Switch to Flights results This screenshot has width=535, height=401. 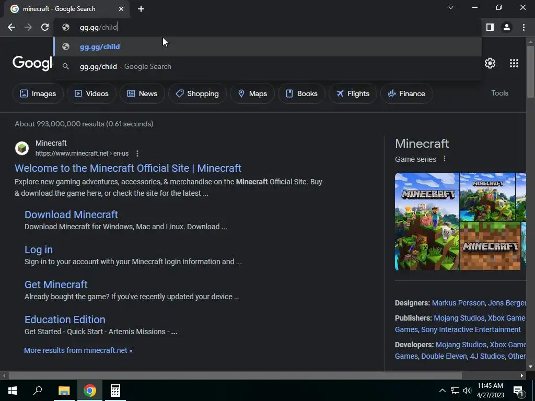pyautogui.click(x=353, y=93)
